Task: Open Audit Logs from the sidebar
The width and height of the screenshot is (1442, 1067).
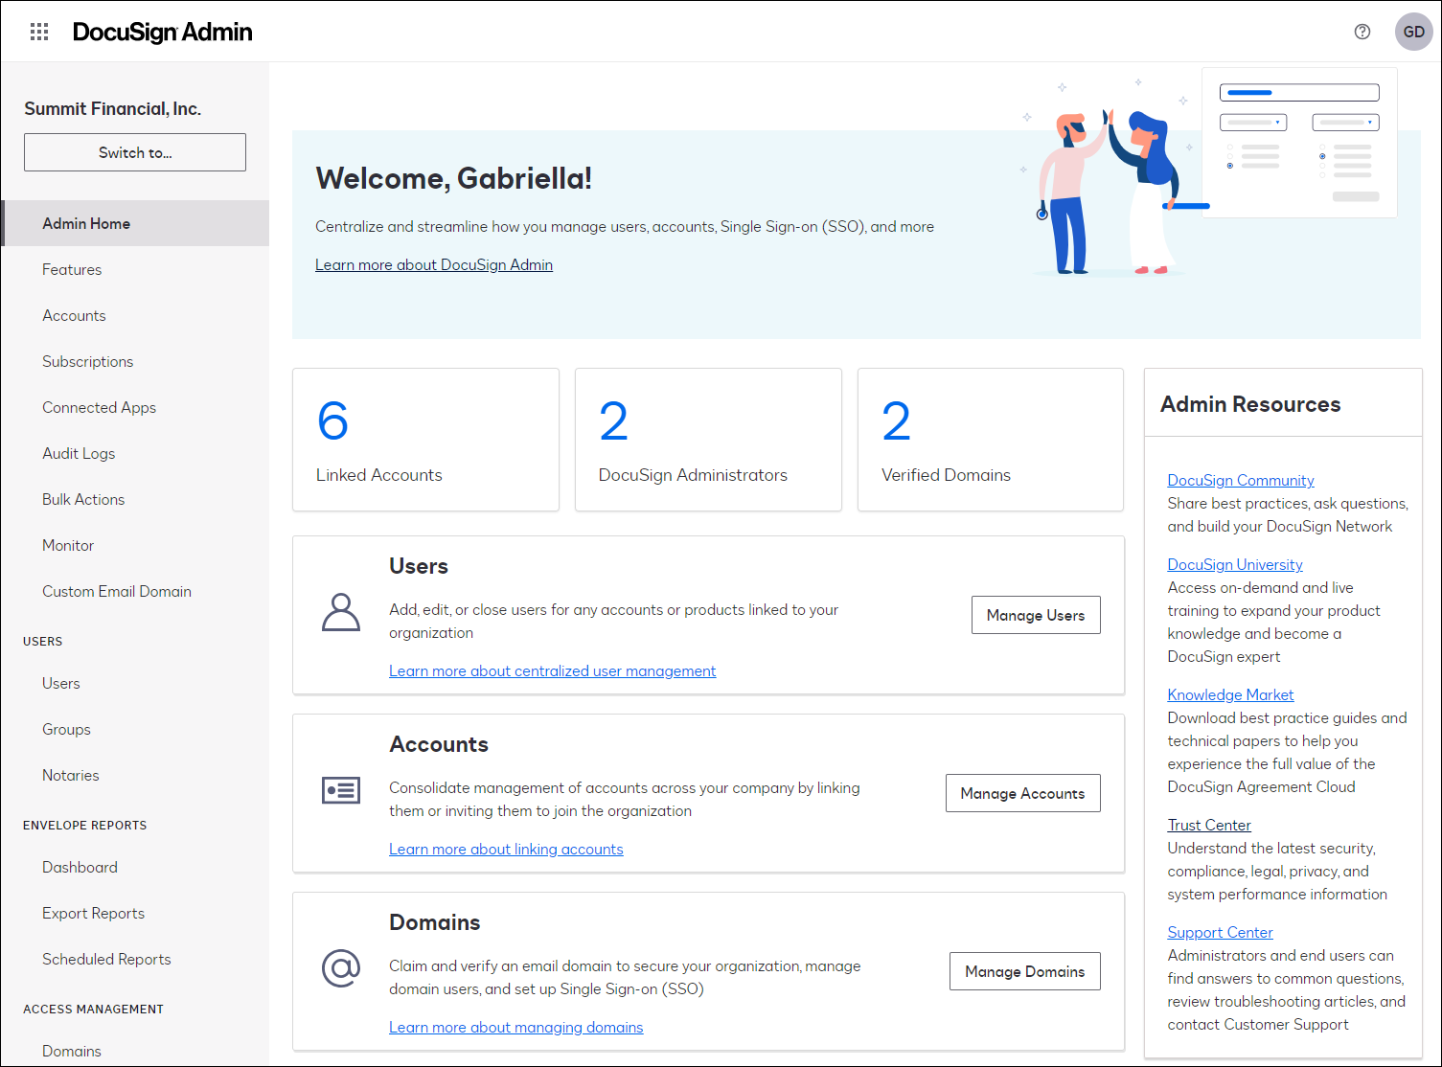Action: [79, 453]
